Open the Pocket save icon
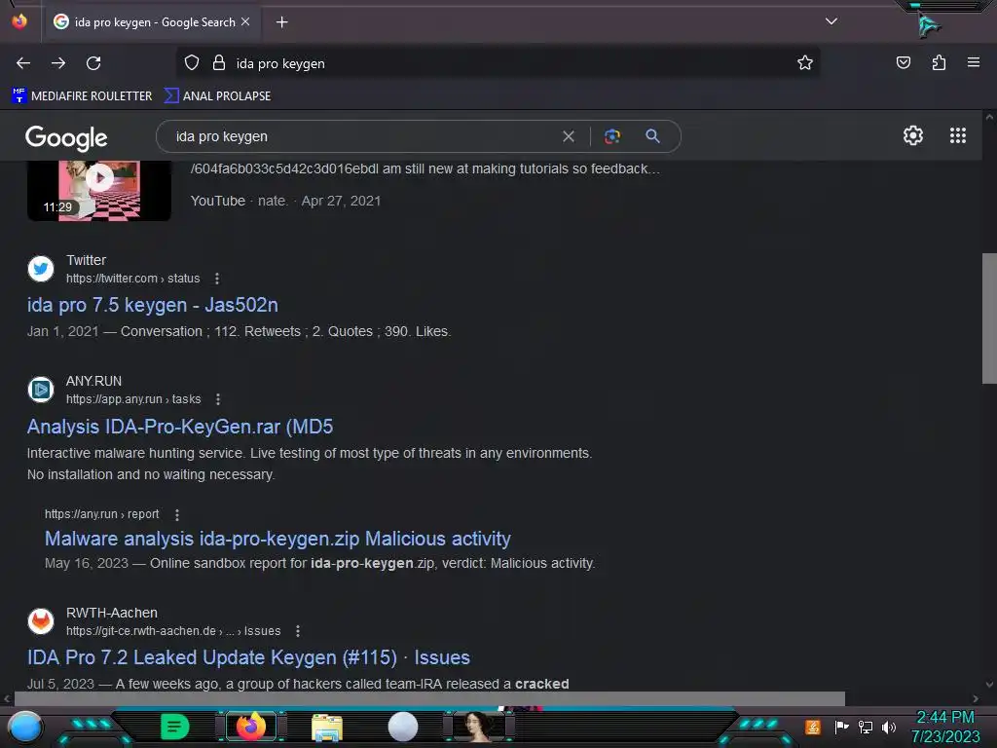 coord(903,62)
